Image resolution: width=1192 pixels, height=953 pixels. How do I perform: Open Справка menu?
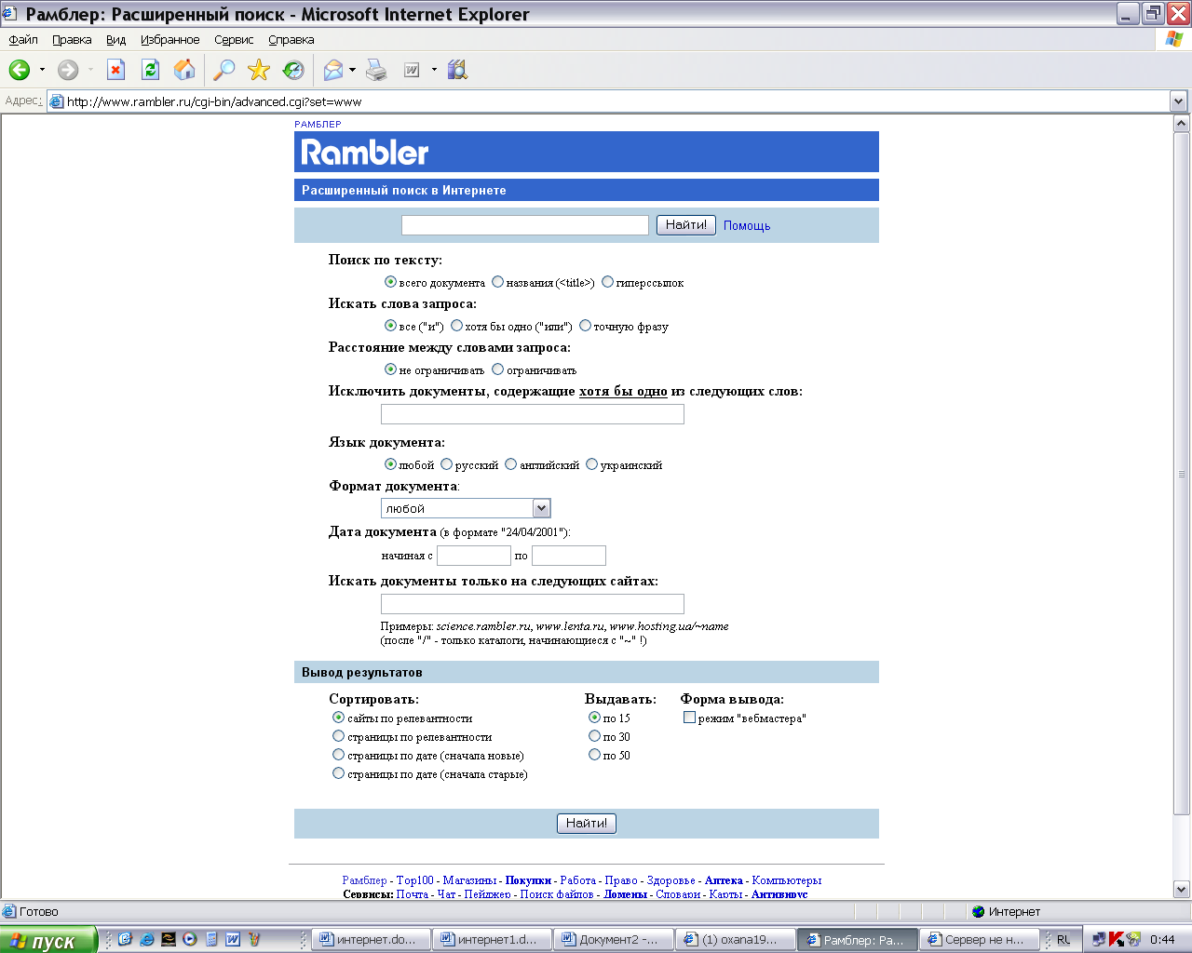point(291,39)
